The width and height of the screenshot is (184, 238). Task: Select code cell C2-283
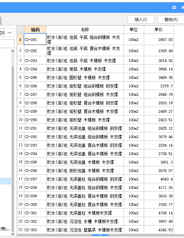(35, 60)
